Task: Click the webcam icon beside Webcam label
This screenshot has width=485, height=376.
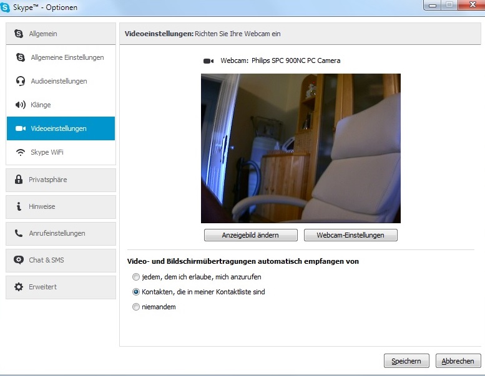Action: [x=208, y=61]
